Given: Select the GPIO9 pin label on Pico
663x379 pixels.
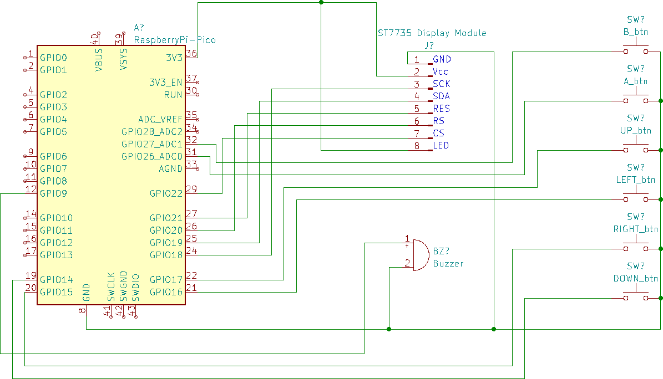Looking at the screenshot, I should [53, 193].
